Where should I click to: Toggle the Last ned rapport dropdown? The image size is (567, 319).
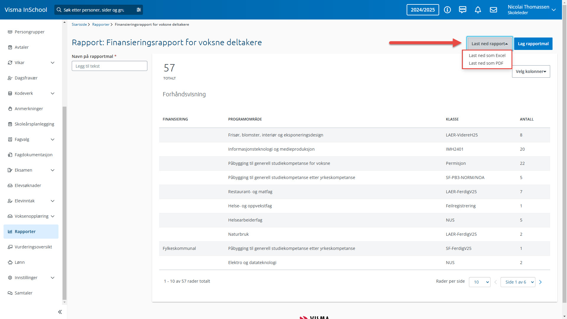[x=490, y=44]
